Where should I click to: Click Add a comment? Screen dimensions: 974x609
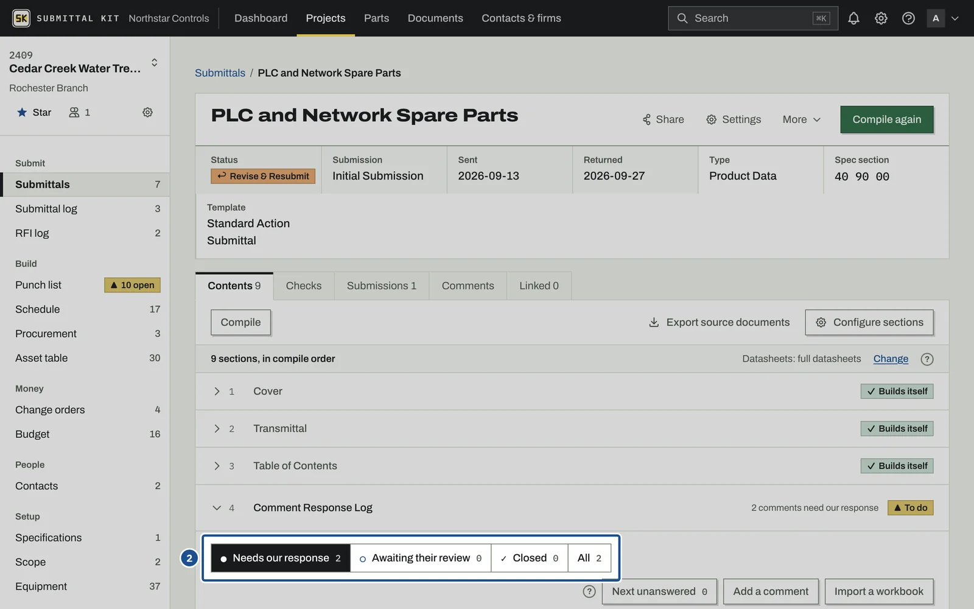click(x=771, y=591)
